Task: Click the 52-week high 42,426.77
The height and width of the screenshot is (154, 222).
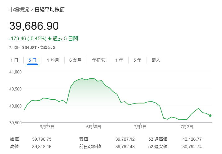Action: coord(192,139)
